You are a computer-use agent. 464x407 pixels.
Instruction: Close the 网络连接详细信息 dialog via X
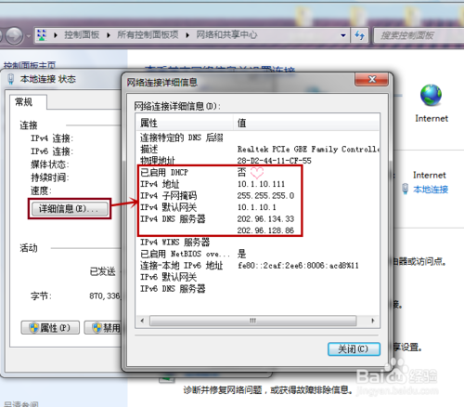click(372, 80)
